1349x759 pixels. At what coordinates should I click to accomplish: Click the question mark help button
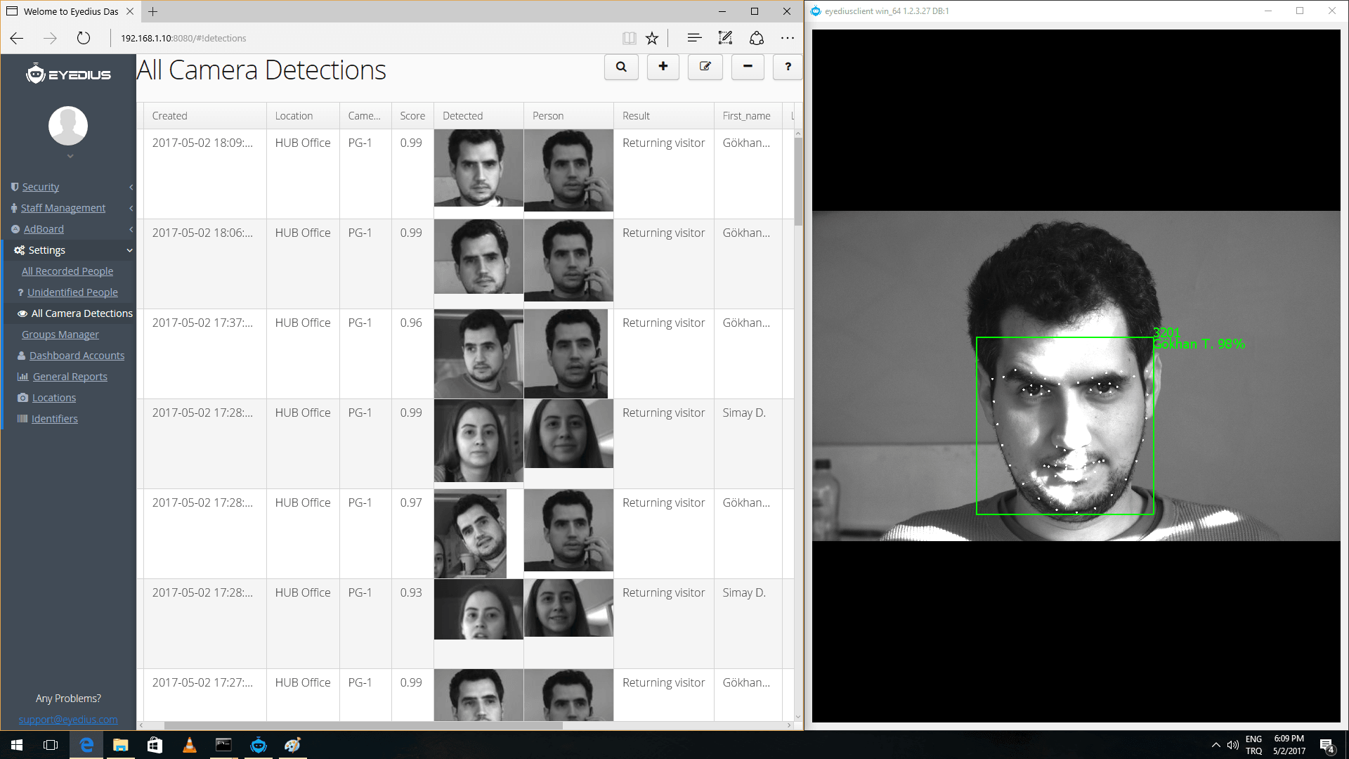[x=788, y=67]
